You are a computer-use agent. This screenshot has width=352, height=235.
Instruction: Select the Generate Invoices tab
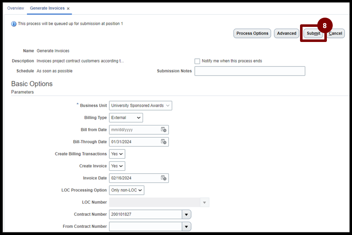pos(47,8)
